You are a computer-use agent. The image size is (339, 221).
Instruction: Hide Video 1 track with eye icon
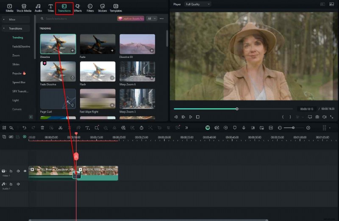pyautogui.click(x=25, y=171)
